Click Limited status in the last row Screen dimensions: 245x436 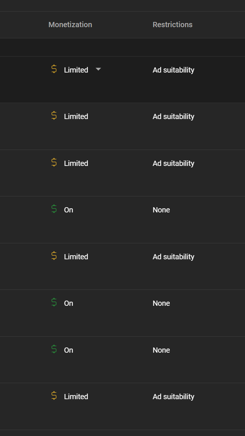click(76, 397)
